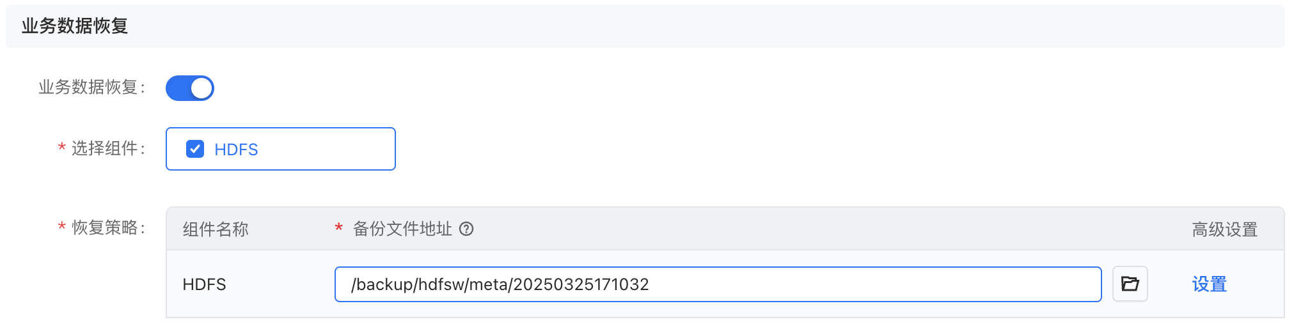The height and width of the screenshot is (322, 1310).
Task: Click the 备份文件地址 column header text
Action: point(402,229)
